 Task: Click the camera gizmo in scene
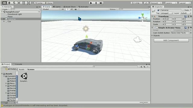click(138, 39)
